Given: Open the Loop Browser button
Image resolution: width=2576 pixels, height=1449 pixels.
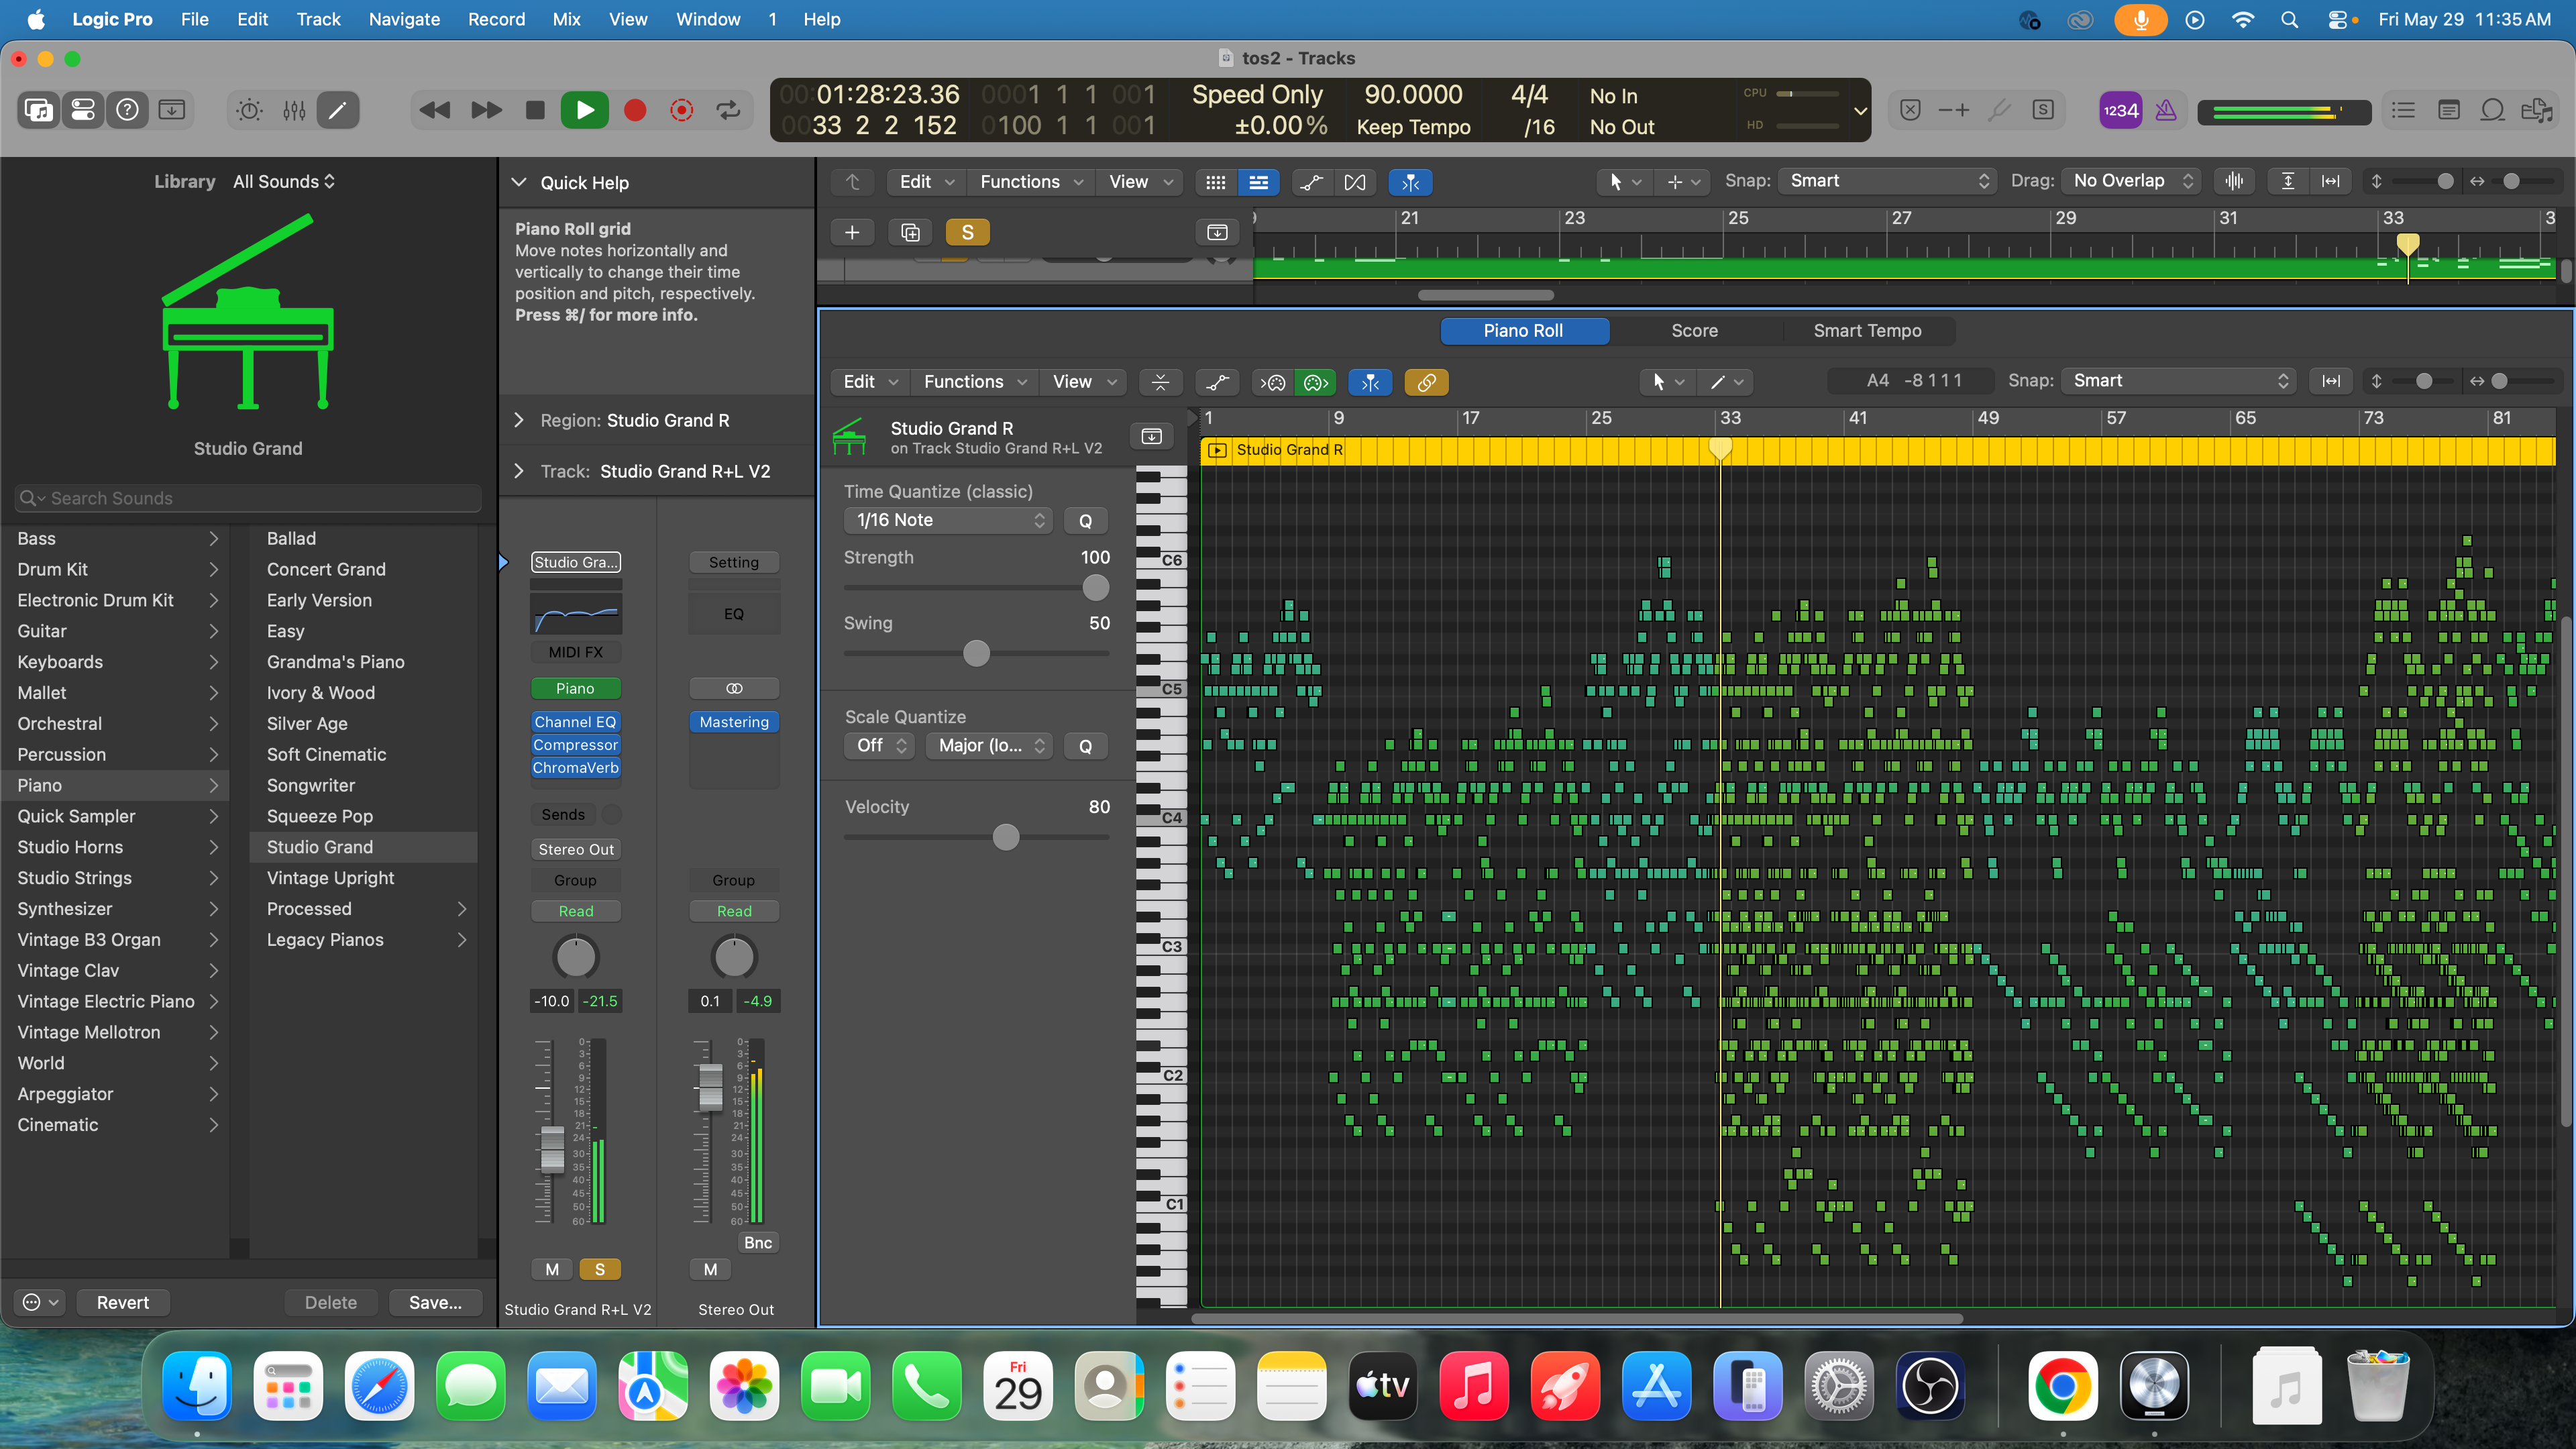Looking at the screenshot, I should pyautogui.click(x=2493, y=110).
